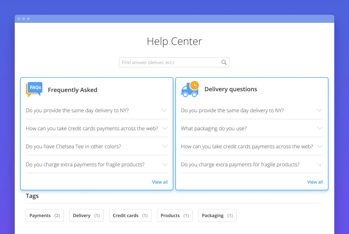Expand same day delivery question in Frequently Asked
Screen dimensions: 349x234
(x=164, y=110)
